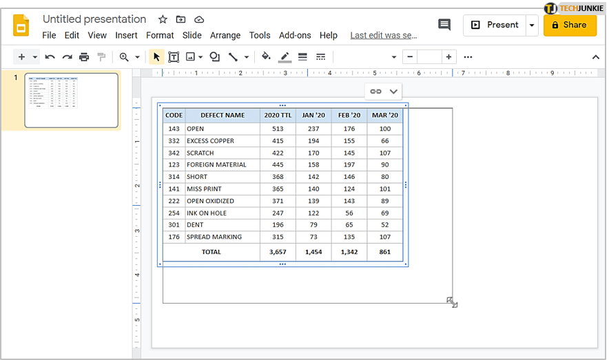
Task: Choose the border dash style icon
Action: click(x=320, y=57)
